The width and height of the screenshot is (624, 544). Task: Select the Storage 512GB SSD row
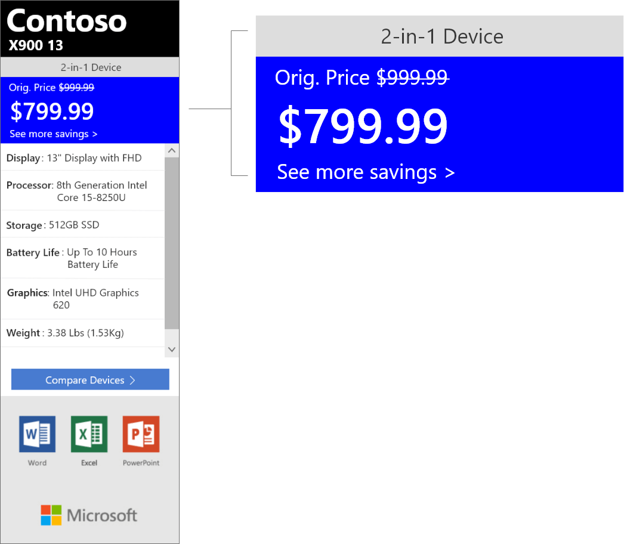82,225
